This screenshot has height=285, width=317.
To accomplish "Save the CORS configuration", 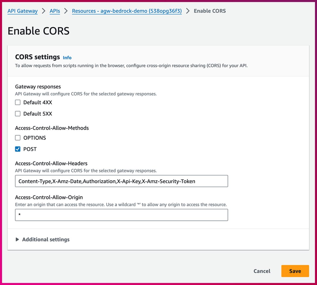I will coord(295,271).
